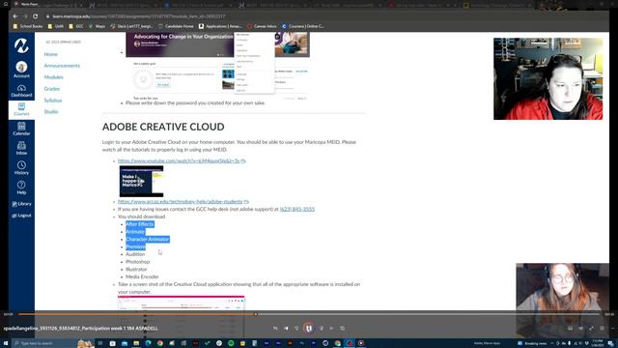This screenshot has height=348, width=618.
Task: Go to the Canvas Dashboard
Action: [21, 91]
